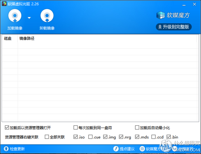Click 升级到完整版 upgrade button
This screenshot has height=154, width=201.
point(174,27)
